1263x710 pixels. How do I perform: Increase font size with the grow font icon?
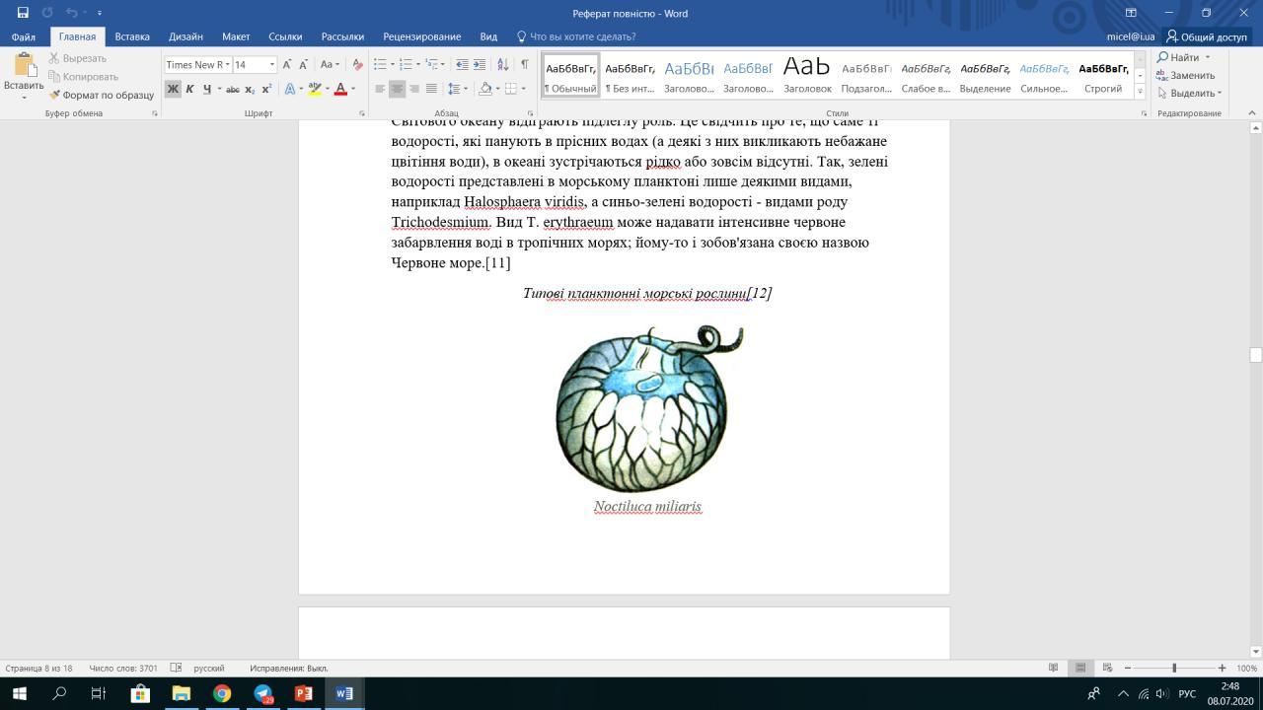point(287,64)
